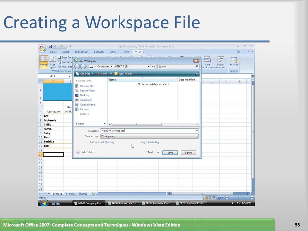Select the Sheet2 worksheet tab
The height and width of the screenshot is (231, 308).
point(70,194)
